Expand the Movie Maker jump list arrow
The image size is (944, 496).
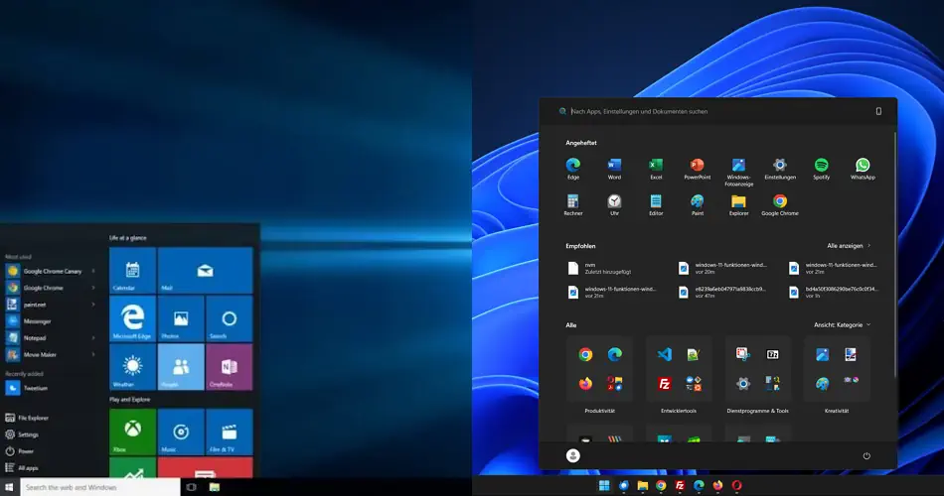93,355
